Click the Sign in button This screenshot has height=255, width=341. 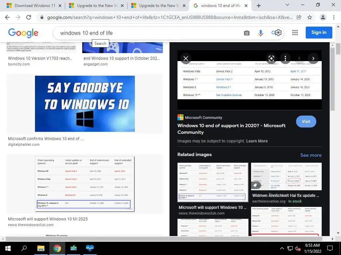[319, 32]
